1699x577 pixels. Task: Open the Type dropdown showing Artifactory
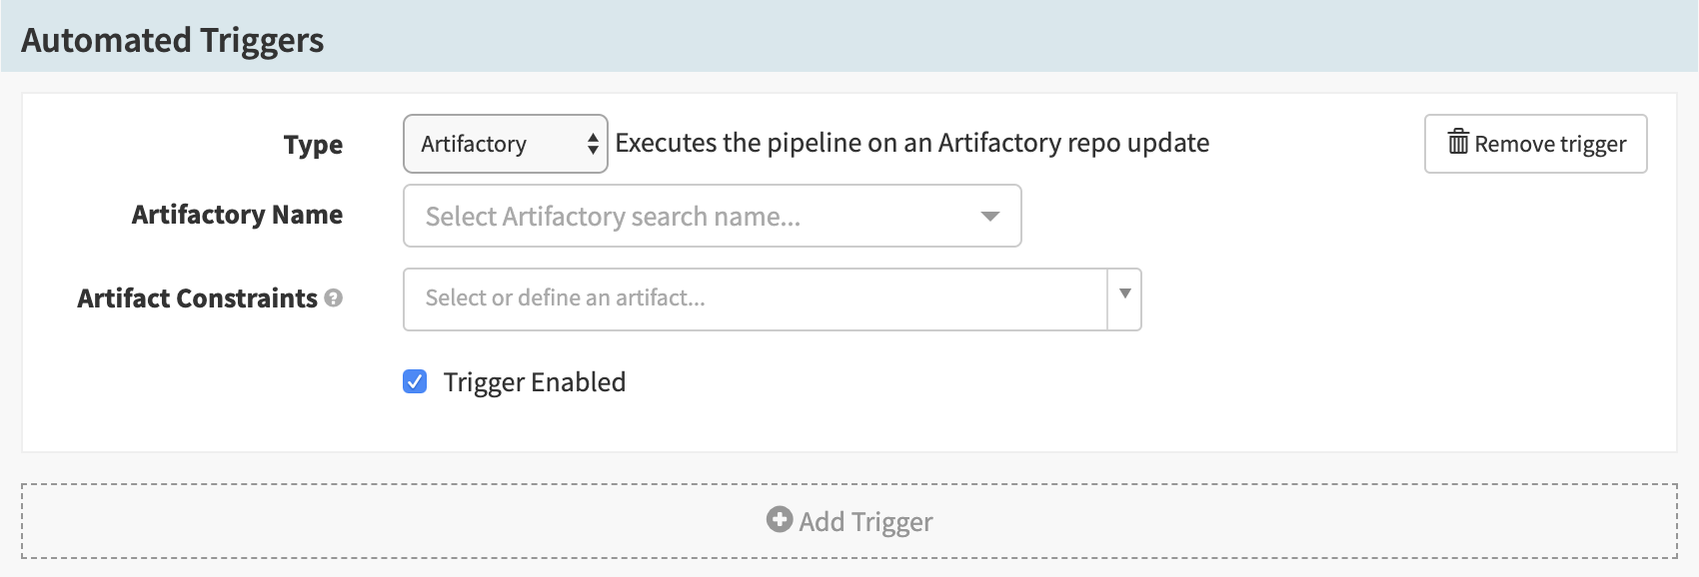(x=506, y=144)
